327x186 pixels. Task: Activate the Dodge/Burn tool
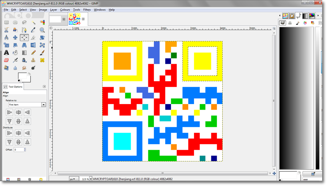coord(33,68)
